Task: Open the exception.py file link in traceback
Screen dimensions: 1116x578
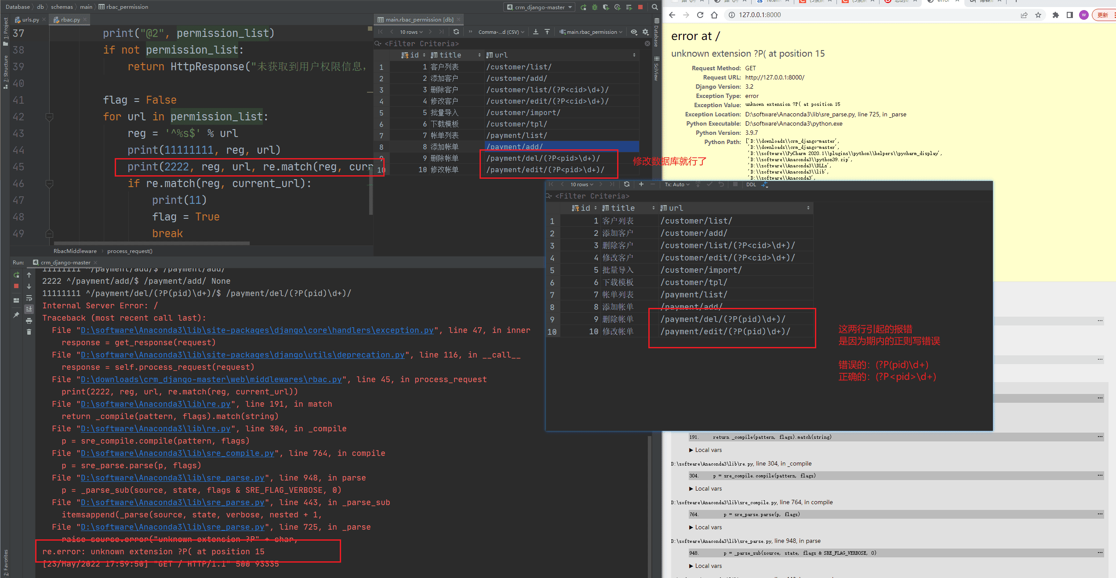Action: click(x=257, y=330)
